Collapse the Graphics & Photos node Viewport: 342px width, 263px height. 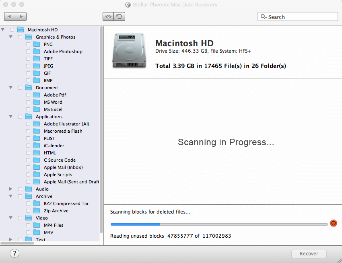tap(11, 37)
